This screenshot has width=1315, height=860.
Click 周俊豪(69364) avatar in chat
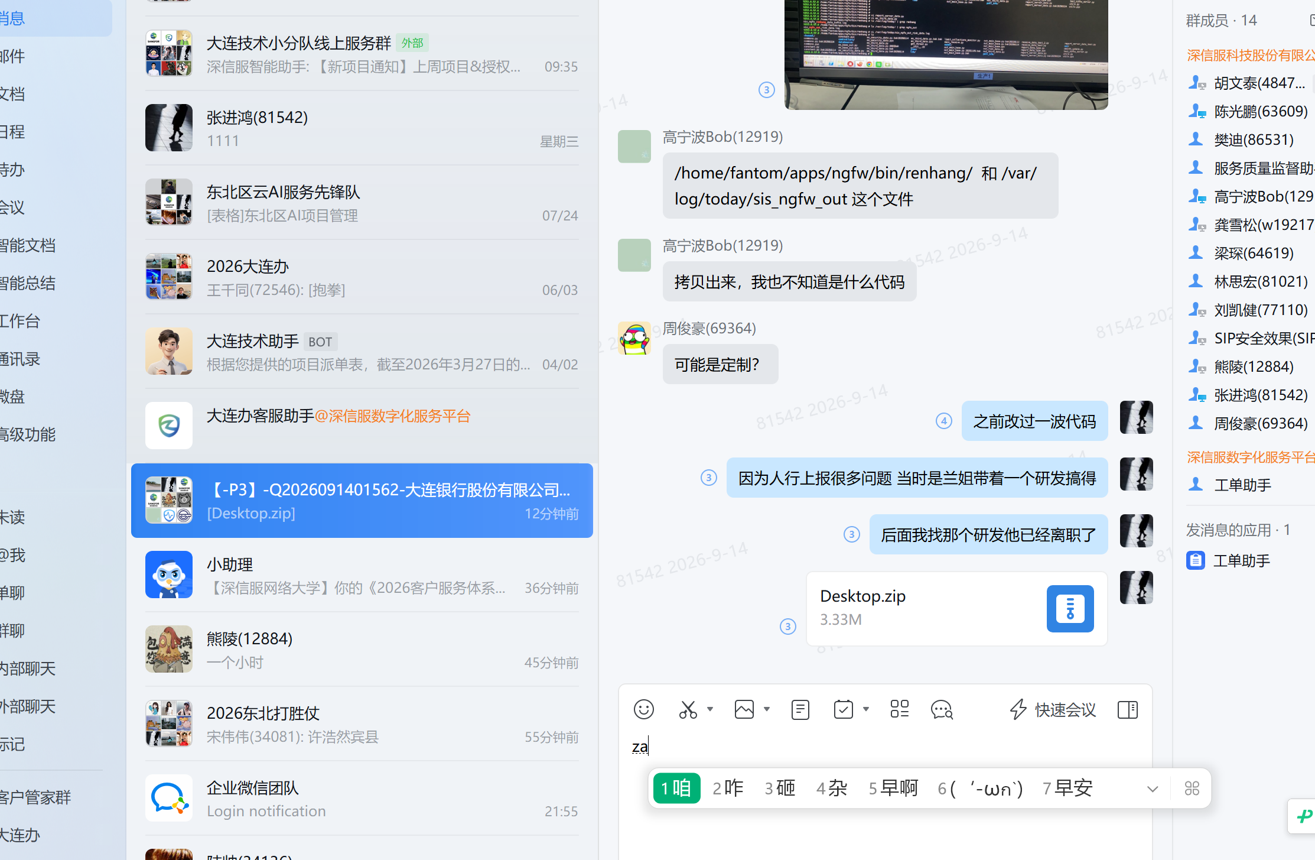pyautogui.click(x=634, y=338)
